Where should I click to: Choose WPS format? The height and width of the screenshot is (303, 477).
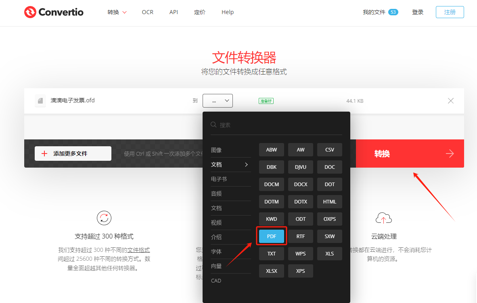301,253
